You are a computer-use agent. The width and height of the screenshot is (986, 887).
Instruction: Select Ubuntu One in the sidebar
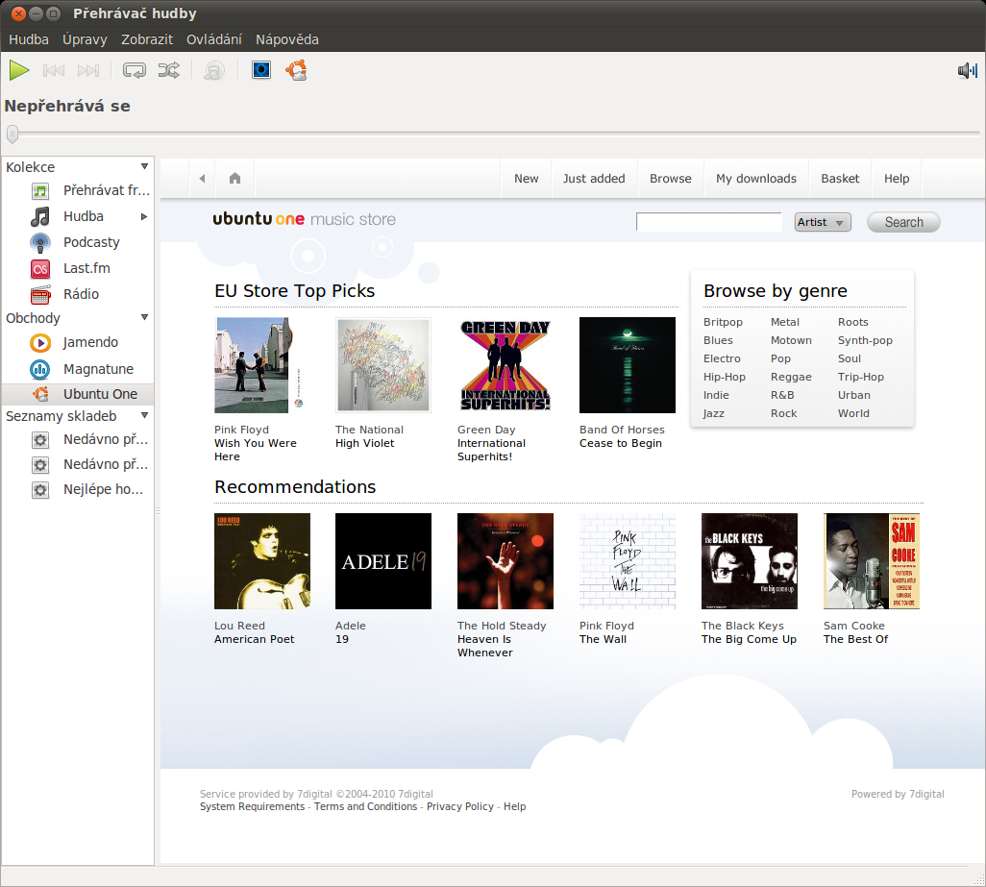(x=78, y=394)
